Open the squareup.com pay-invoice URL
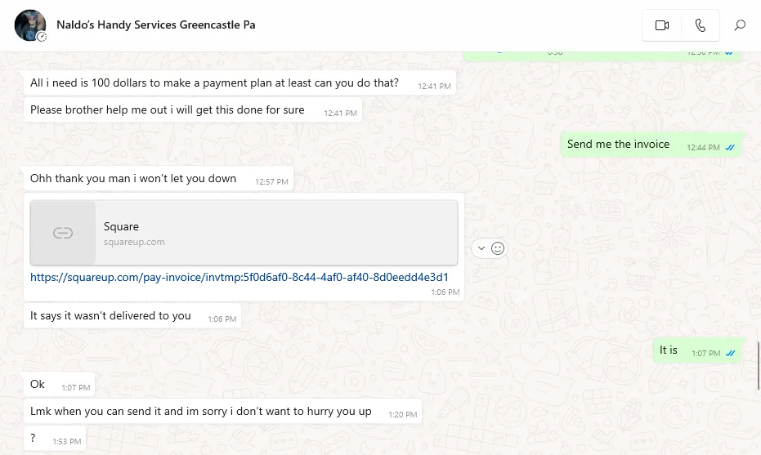Viewport: 761px width, 455px height. tap(239, 277)
